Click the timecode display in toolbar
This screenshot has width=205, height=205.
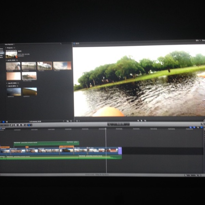pyautogui.click(x=119, y=124)
